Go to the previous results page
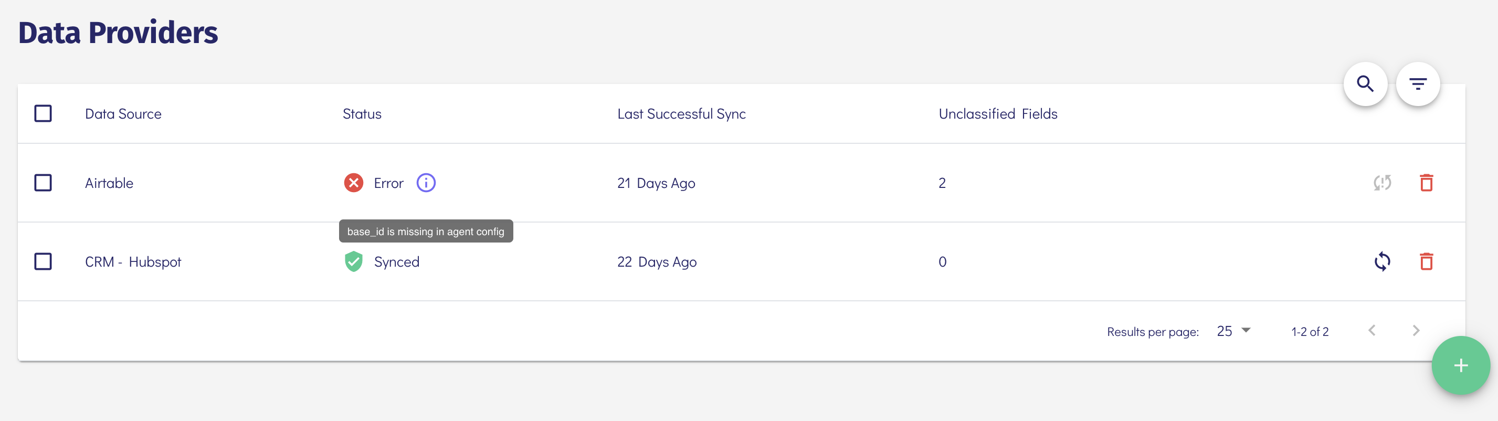Screen dimensions: 1498x421 1372,330
